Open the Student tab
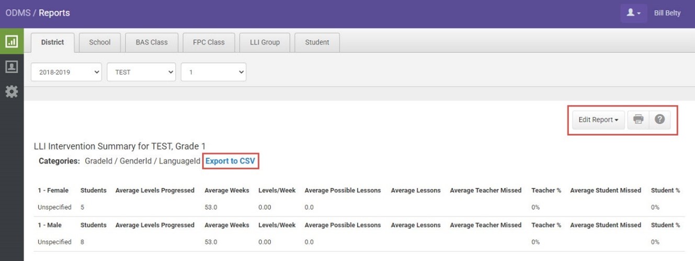Image resolution: width=695 pixels, height=261 pixels. 317,42
